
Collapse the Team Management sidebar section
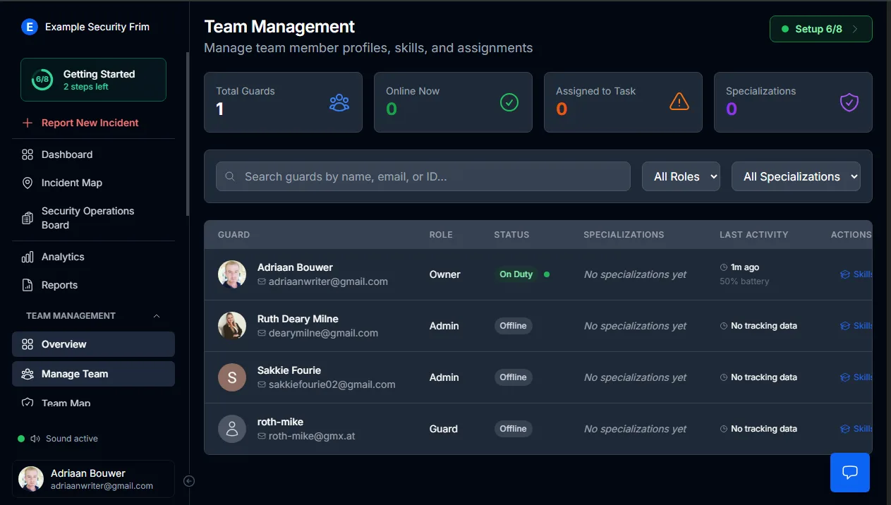tap(157, 316)
